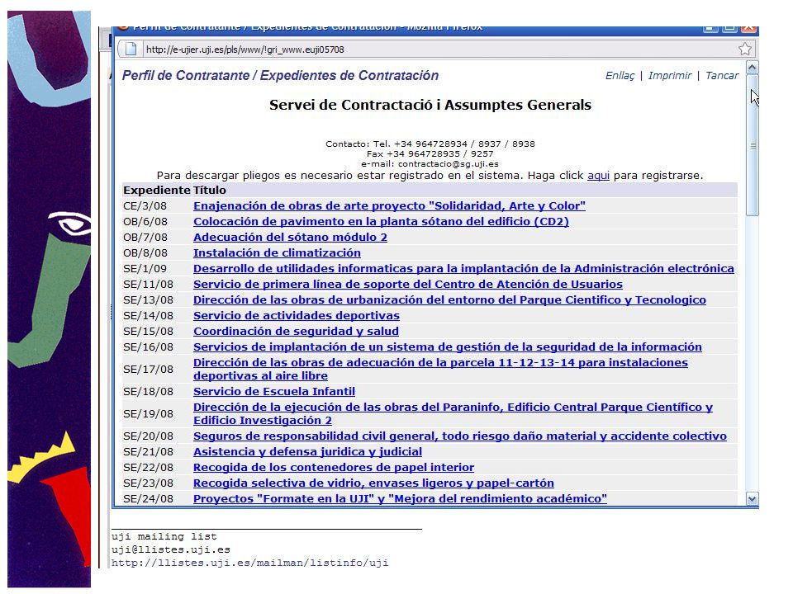Open Asistencia y defensa juridica link
This screenshot has height=594, width=793.
tap(307, 451)
